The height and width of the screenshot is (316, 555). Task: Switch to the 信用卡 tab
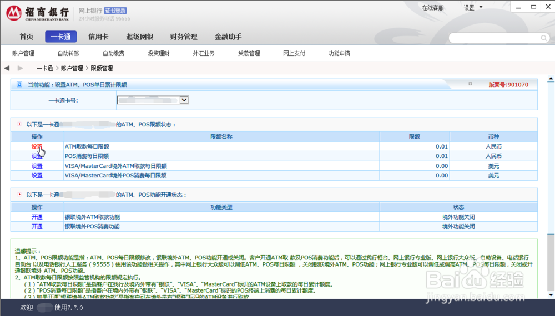(98, 37)
